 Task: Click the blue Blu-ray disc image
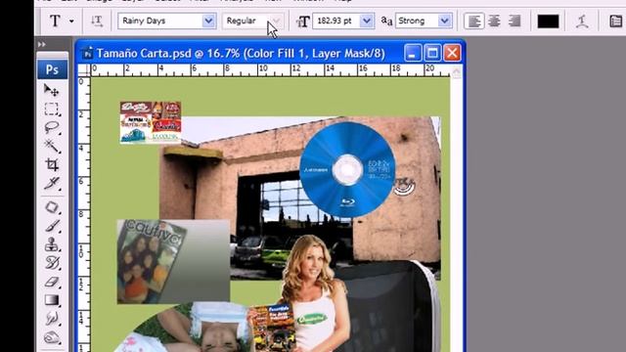347,169
